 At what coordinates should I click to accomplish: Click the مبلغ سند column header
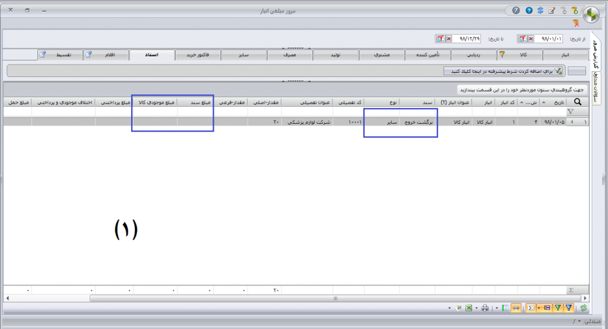199,102
